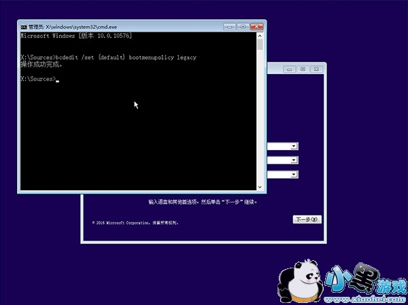The width and height of the screenshot is (408, 305).
Task: Click the bcdedit command line text
Action: [x=109, y=58]
